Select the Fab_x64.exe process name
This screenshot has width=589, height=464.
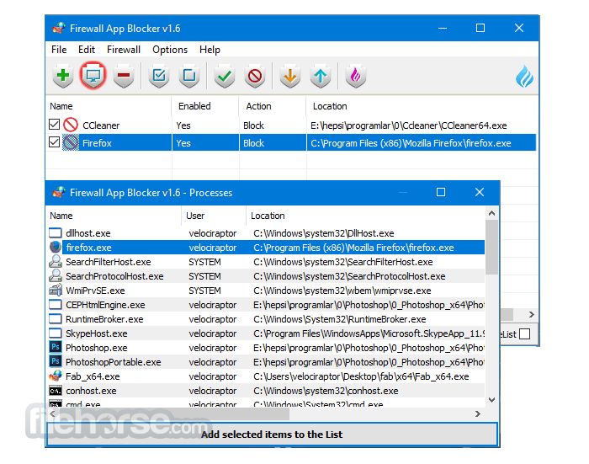click(93, 376)
